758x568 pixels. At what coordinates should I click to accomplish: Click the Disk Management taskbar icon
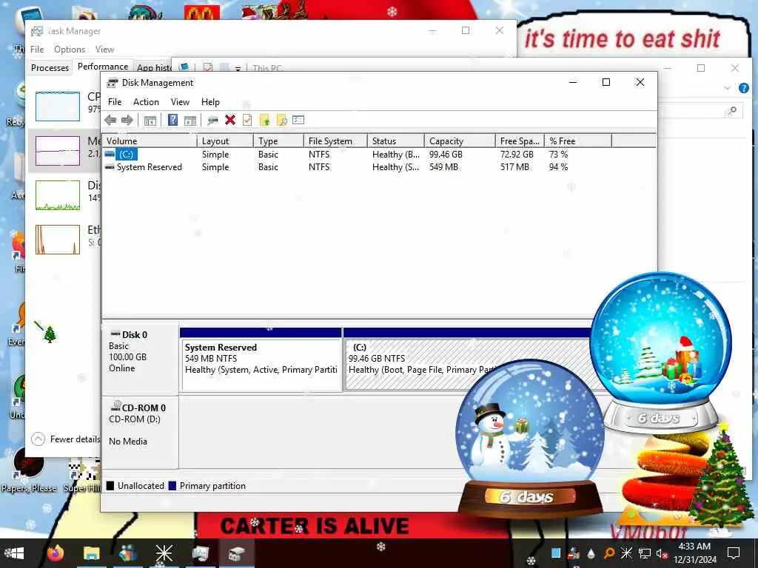236,553
